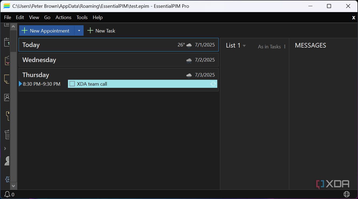Open the three-dot options next to As in Tasks
Viewport: 358px width, 199px height.
coord(285,46)
